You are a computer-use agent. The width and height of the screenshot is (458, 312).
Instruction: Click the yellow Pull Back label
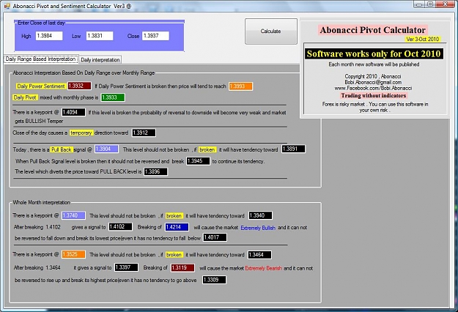pos(62,149)
